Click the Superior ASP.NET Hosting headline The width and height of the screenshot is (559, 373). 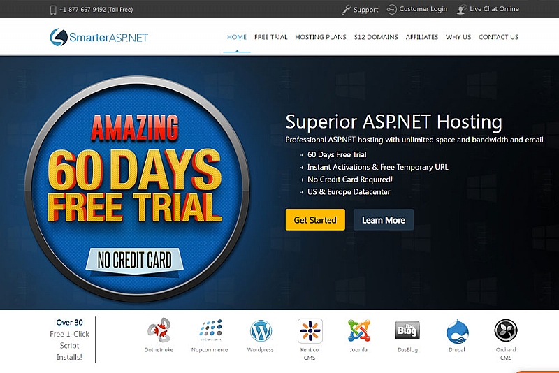coord(393,122)
